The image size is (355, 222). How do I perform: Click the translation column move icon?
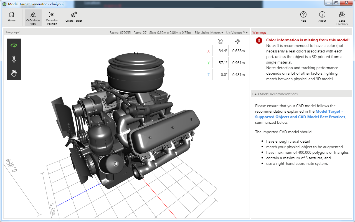(238, 41)
